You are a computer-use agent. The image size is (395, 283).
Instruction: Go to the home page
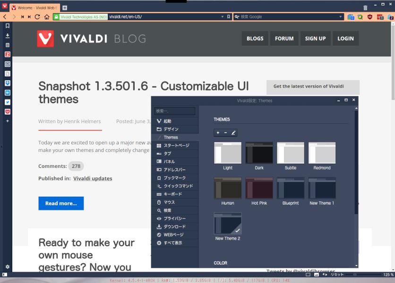[47, 17]
